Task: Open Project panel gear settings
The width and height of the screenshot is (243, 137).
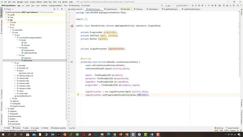Action: (x=62, y=9)
